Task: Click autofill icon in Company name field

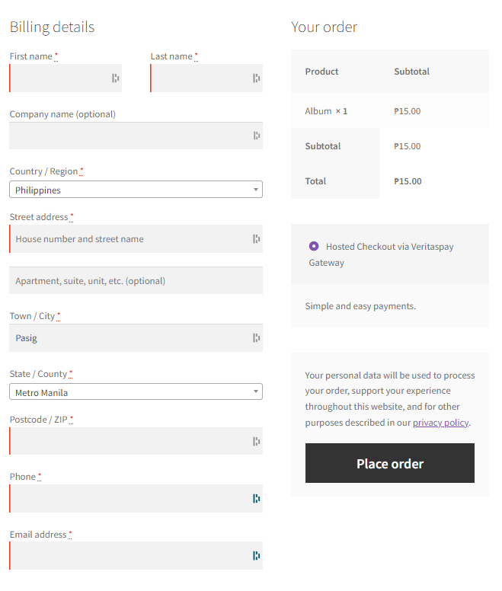Action: 256,136
